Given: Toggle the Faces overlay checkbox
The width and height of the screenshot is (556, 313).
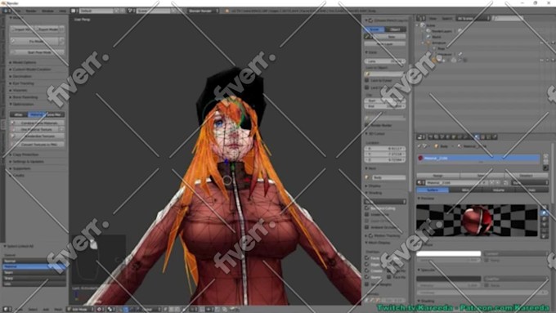Looking at the screenshot, I should [366, 257].
